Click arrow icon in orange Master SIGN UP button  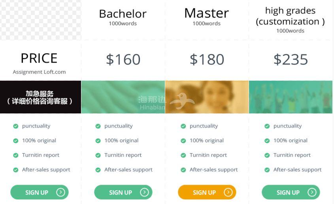point(228,192)
